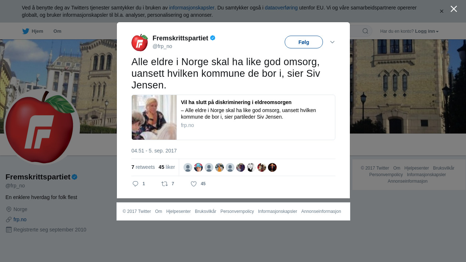
Task: Open the Om menu item
Action: (x=57, y=31)
